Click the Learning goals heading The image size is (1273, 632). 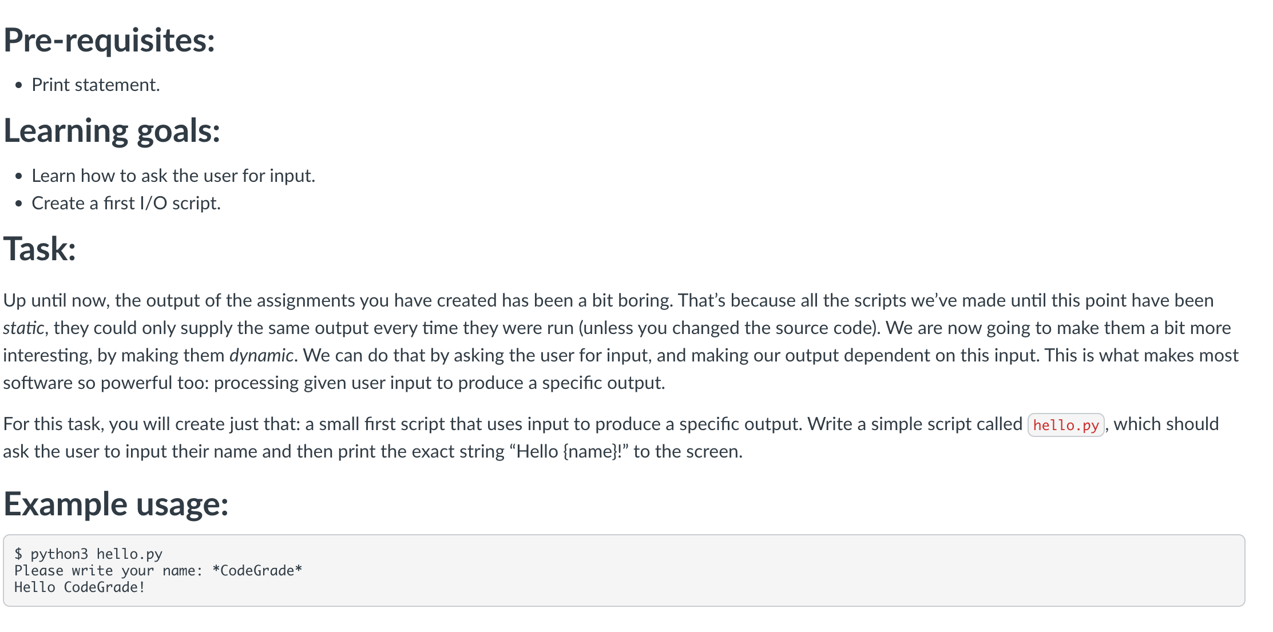[112, 132]
